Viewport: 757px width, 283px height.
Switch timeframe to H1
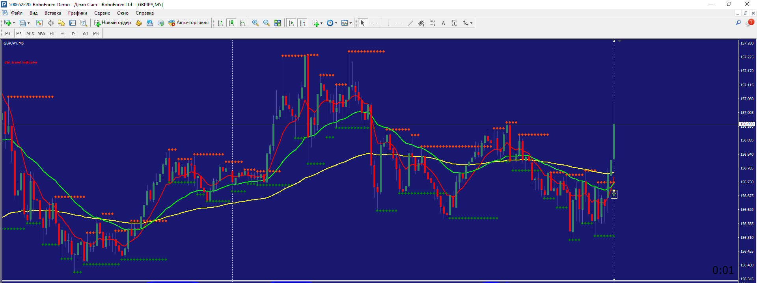(x=52, y=34)
